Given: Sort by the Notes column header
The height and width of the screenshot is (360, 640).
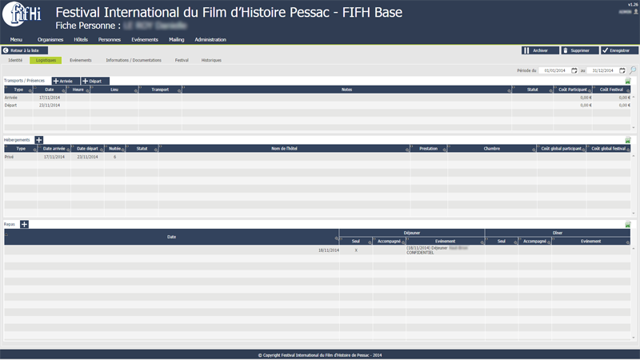Looking at the screenshot, I should click(346, 90).
